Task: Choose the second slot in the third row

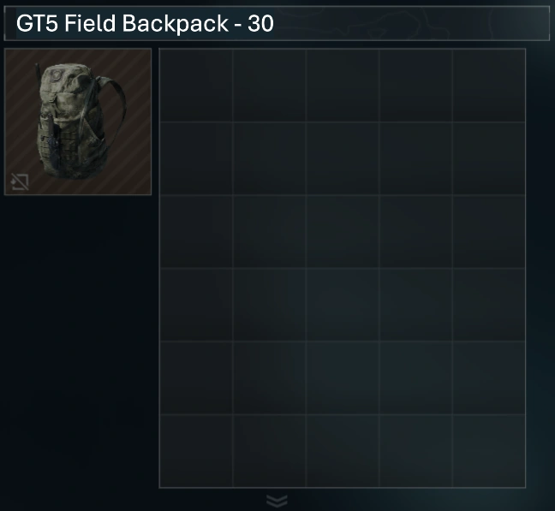Action: (269, 232)
